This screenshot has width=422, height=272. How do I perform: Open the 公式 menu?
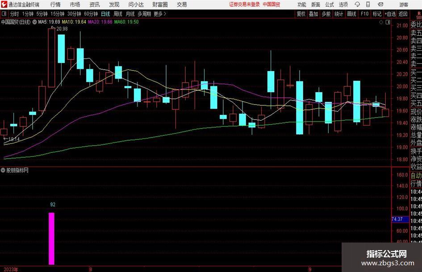click(x=329, y=4)
